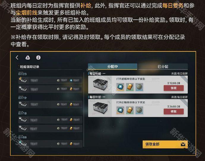Click the gold bar reward in first supply
The image size is (205, 161).
point(130,87)
